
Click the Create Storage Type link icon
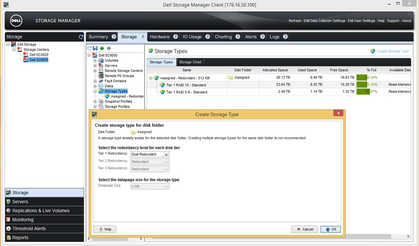(373, 51)
